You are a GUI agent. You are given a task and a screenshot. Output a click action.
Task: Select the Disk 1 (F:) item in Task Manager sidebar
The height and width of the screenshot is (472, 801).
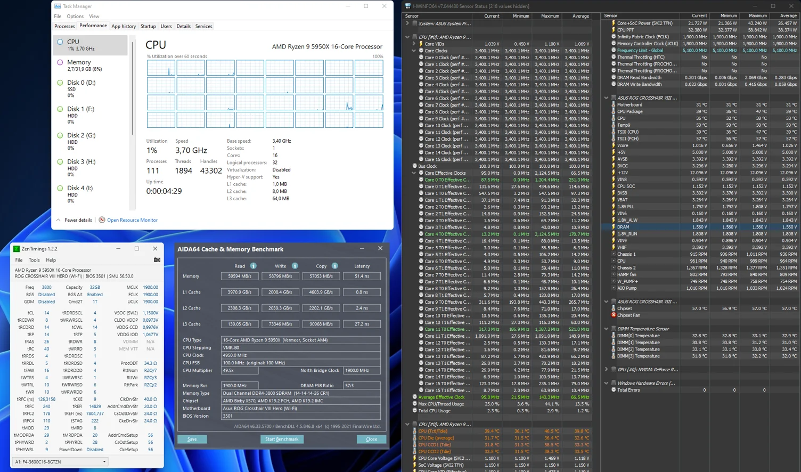[91, 115]
